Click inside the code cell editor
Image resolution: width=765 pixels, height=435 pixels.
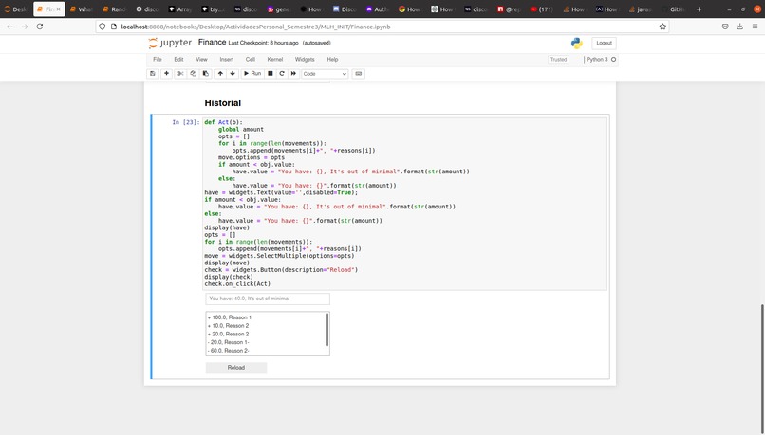pyautogui.click(x=405, y=203)
